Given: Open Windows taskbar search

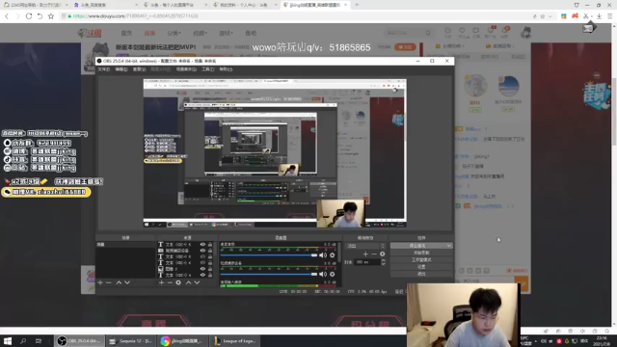Looking at the screenshot, I should 23,340.
